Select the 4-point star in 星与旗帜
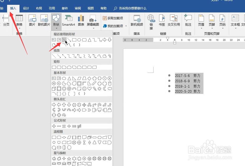 (x=64, y=159)
